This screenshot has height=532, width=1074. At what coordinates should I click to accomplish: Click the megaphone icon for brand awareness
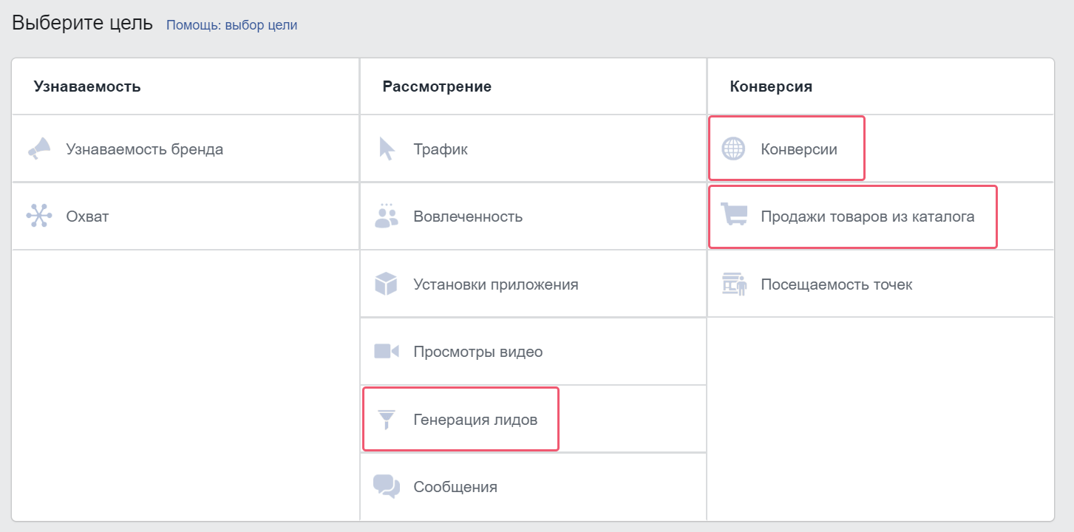39,149
